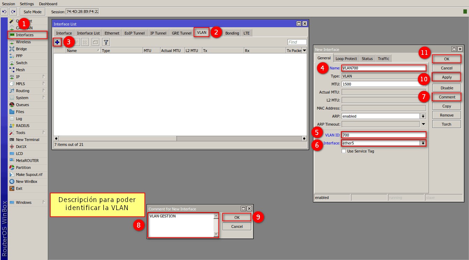Open Interfaces in the sidebar
The image size is (469, 260).
point(25,35)
